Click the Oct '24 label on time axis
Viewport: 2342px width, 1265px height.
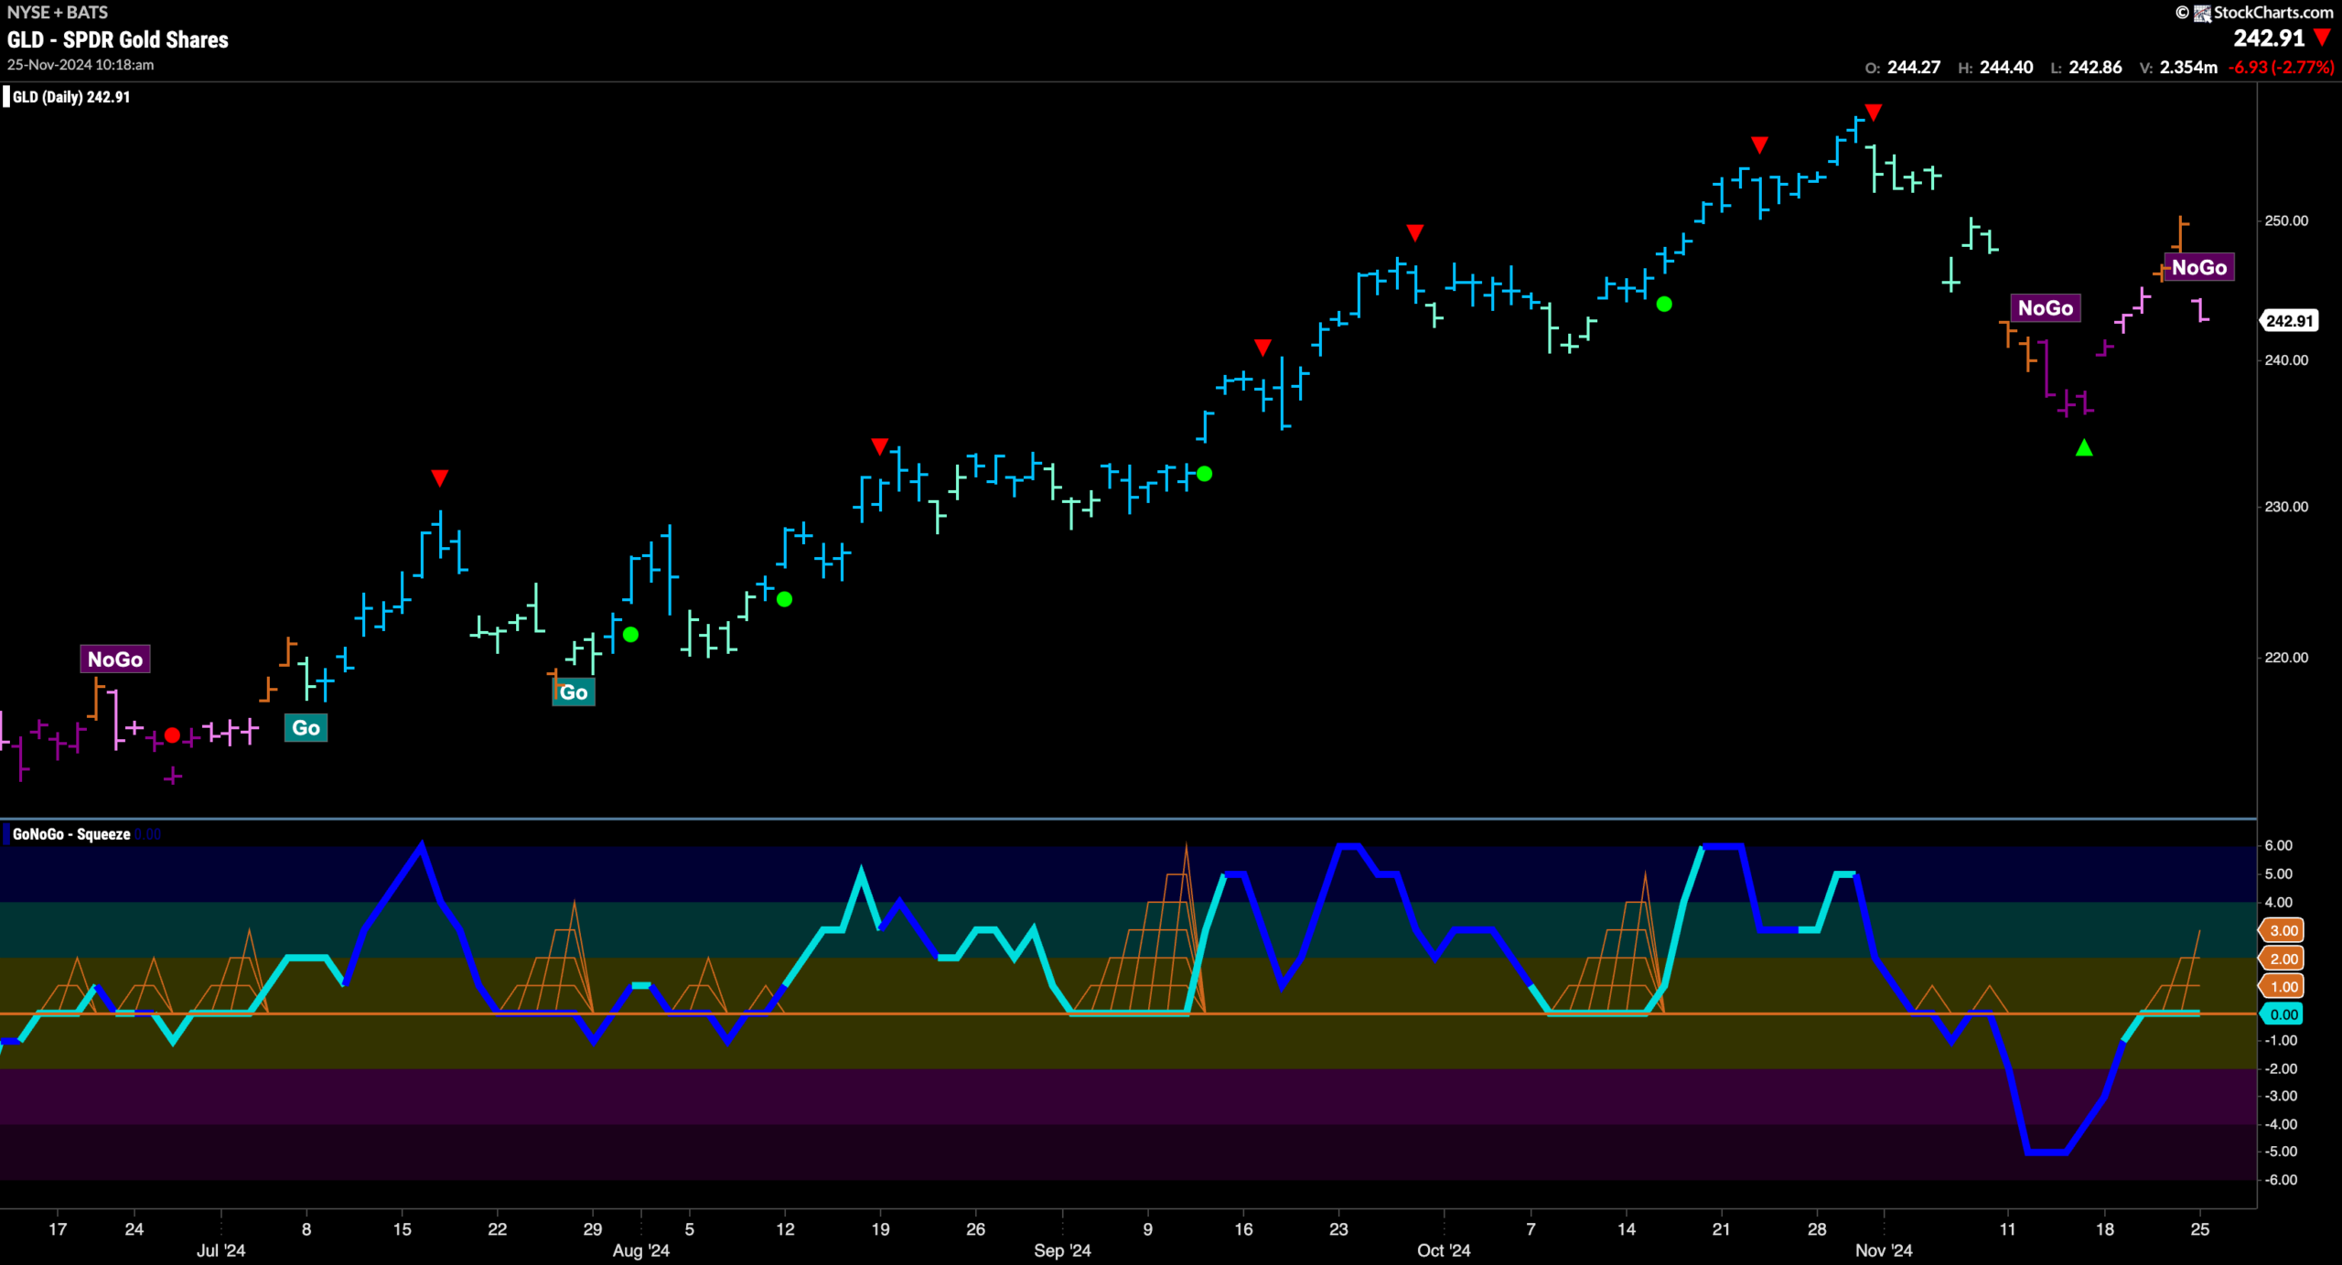click(x=1444, y=1250)
